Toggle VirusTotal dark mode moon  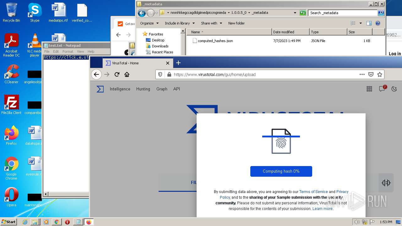394,89
